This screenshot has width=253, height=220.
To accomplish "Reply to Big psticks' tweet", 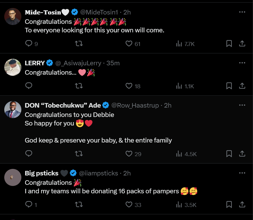I will pos(28,204).
